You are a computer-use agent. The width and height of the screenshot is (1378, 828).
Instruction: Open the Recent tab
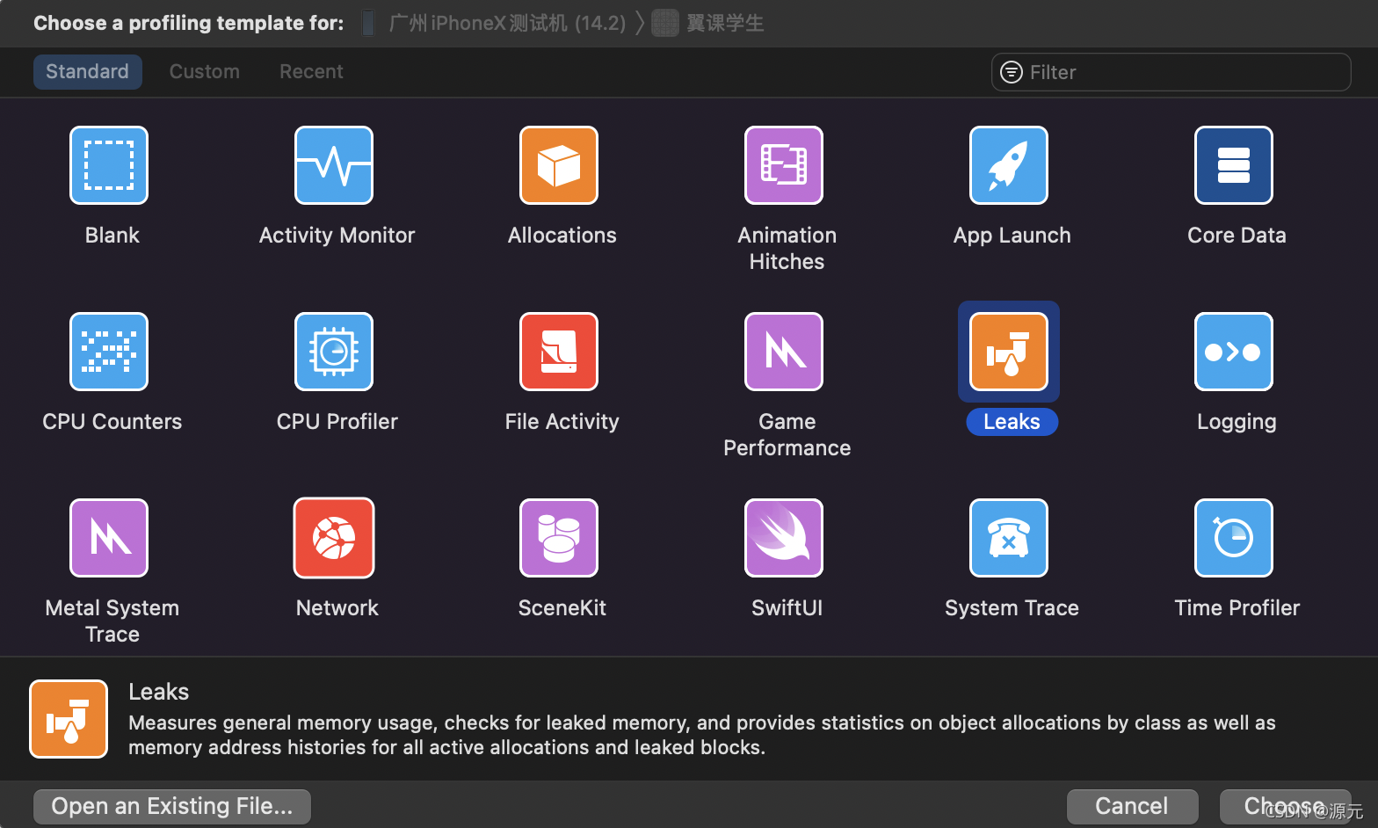pos(311,72)
